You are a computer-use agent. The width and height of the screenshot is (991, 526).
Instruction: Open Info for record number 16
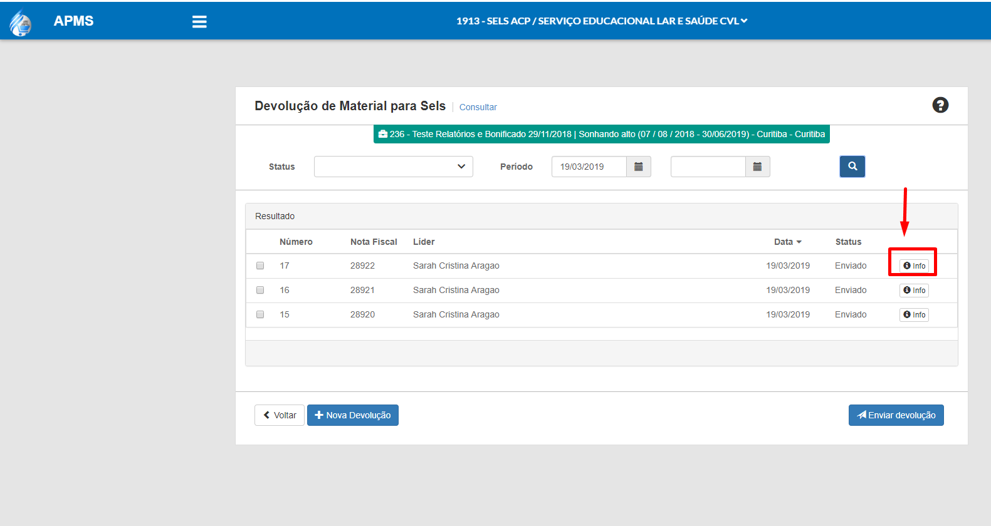[914, 290]
